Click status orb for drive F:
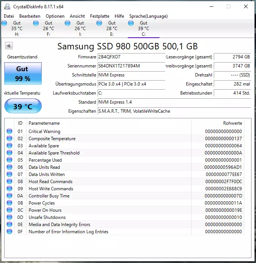The image size is (256, 263). click(x=36, y=23)
